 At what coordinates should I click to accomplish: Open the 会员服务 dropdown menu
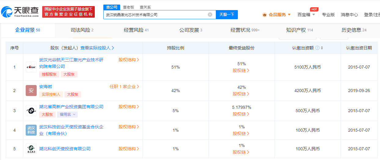coord(279,15)
